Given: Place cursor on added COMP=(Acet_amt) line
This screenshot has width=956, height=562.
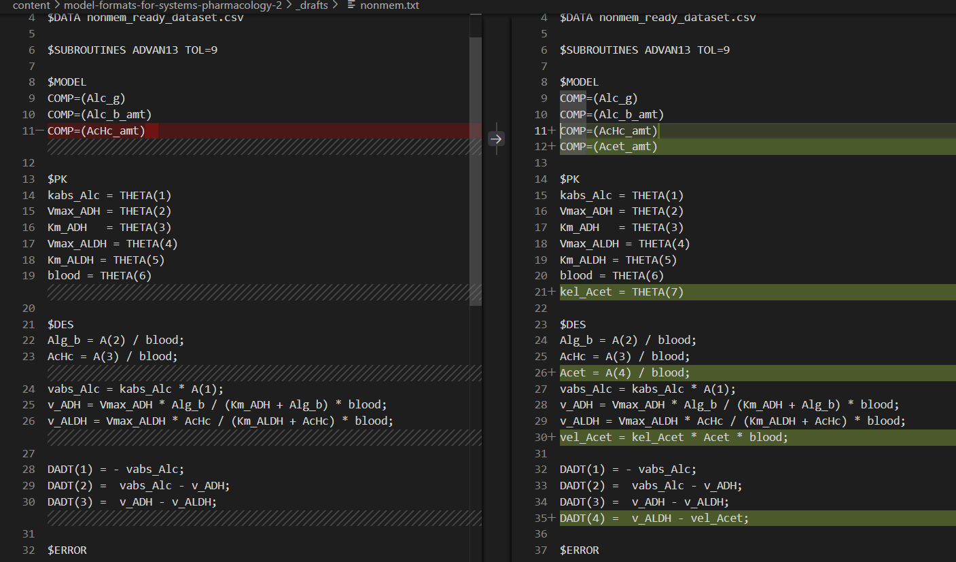Looking at the screenshot, I should click(609, 147).
